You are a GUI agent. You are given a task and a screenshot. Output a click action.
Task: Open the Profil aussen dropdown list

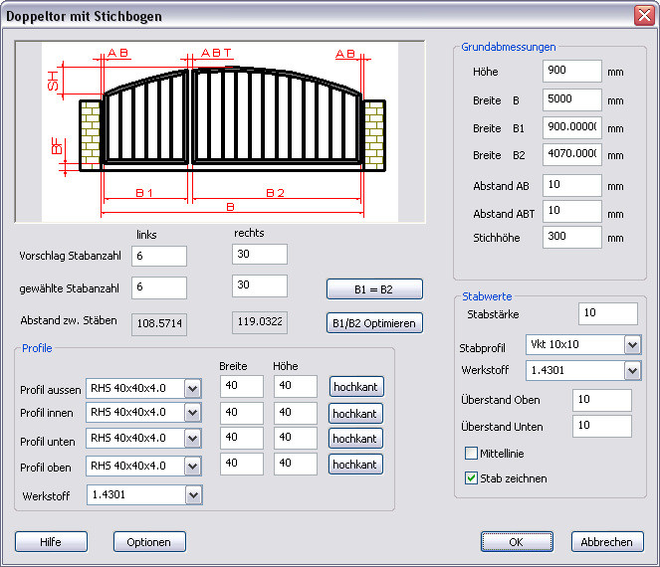pyautogui.click(x=193, y=388)
